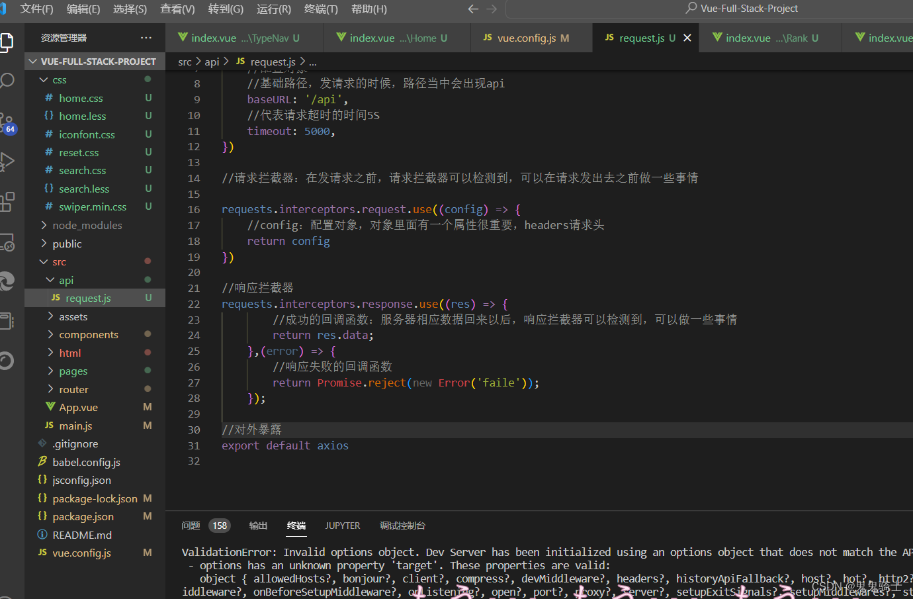
Task: Open the 转到(G) menu
Action: pos(226,9)
